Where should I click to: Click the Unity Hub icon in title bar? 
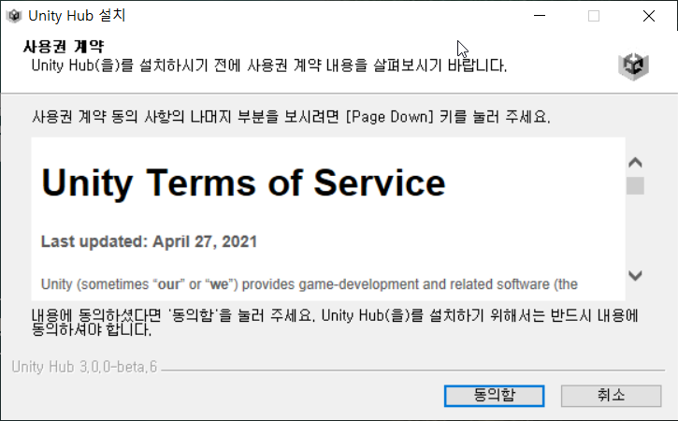click(x=14, y=16)
